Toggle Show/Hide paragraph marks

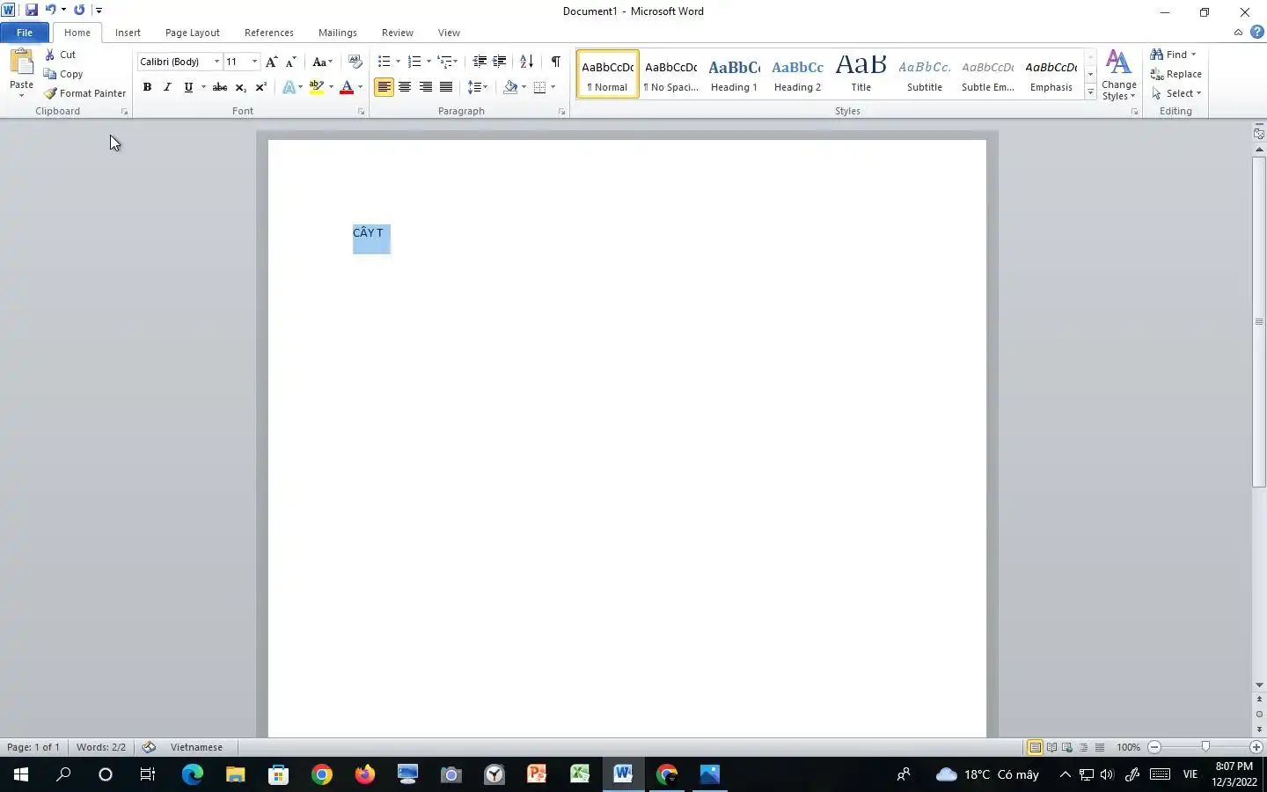pos(555,62)
